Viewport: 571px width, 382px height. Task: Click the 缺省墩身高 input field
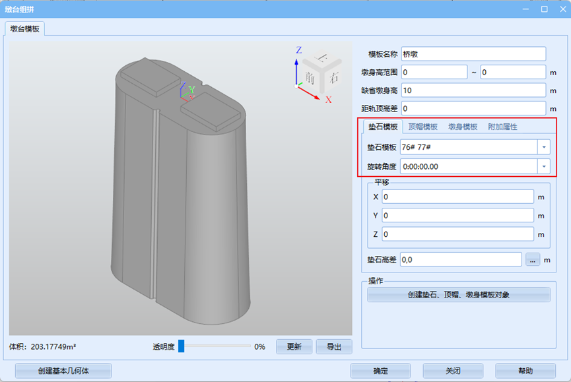tap(473, 90)
